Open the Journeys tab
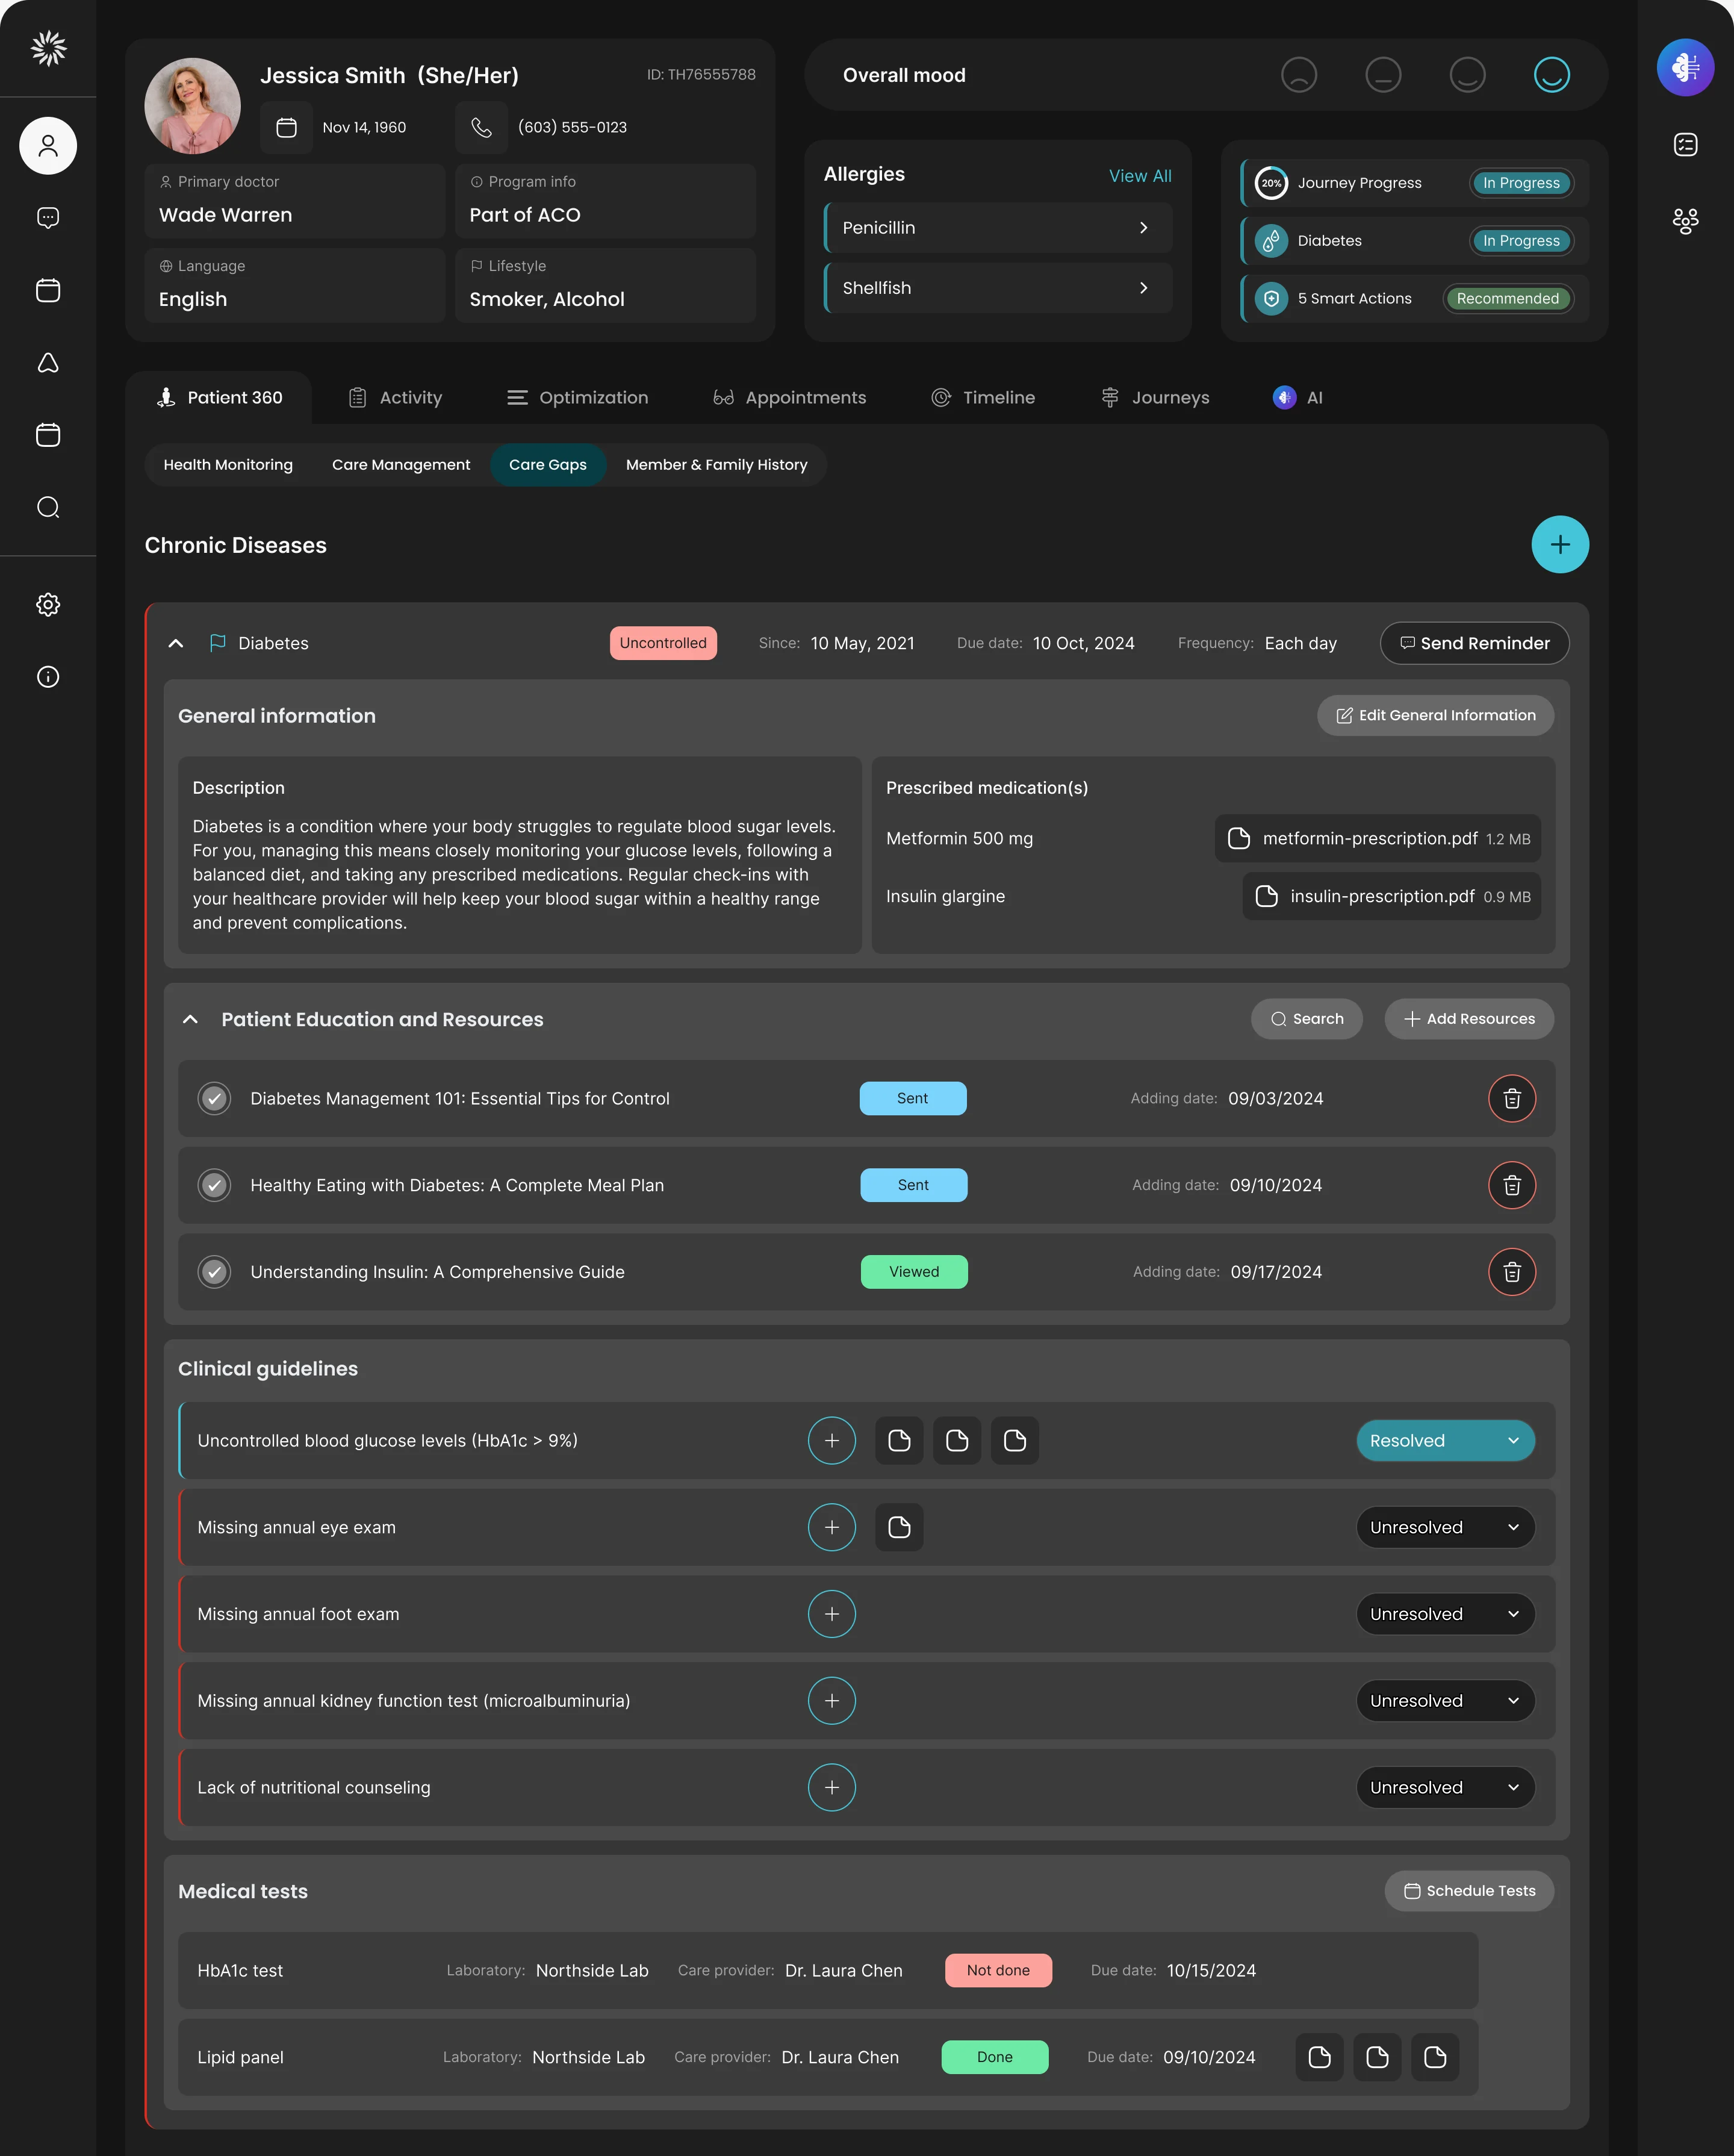1734x2156 pixels. (x=1154, y=397)
